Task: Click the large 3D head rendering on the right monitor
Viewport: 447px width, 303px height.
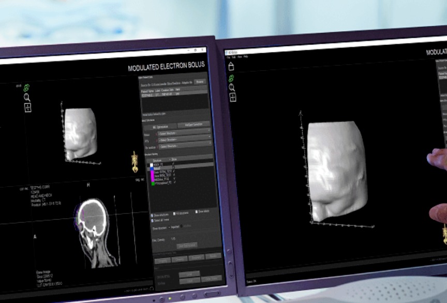Action: tap(337, 171)
